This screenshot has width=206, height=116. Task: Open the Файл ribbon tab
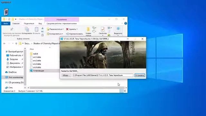coord(6,24)
